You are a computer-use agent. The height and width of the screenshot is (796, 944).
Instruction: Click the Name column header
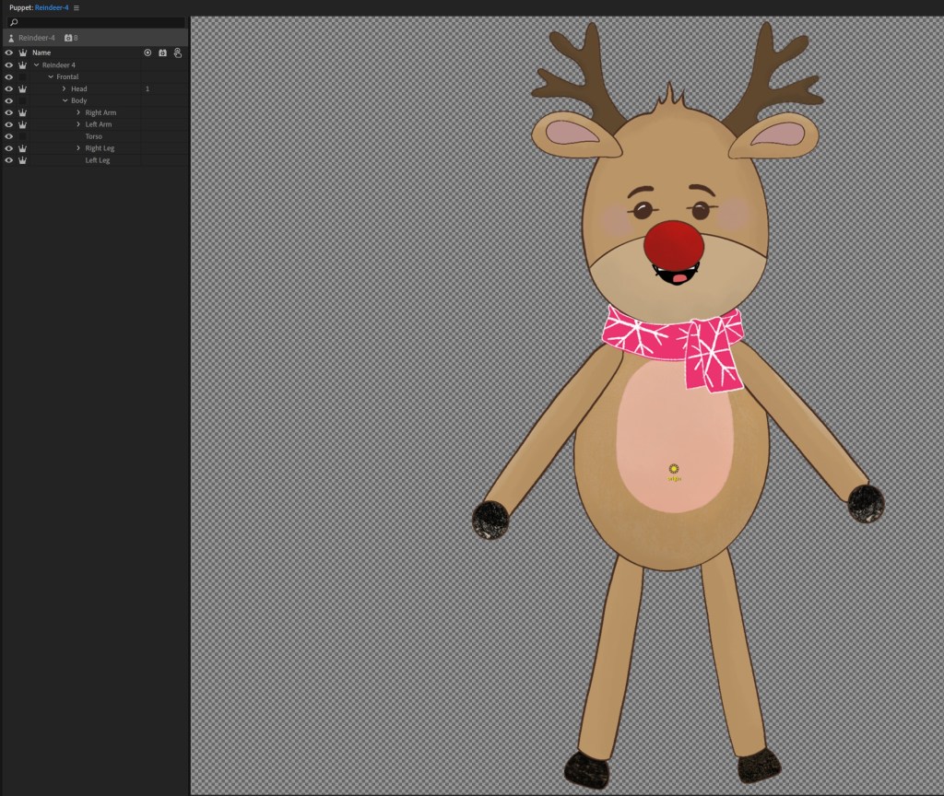[41, 53]
